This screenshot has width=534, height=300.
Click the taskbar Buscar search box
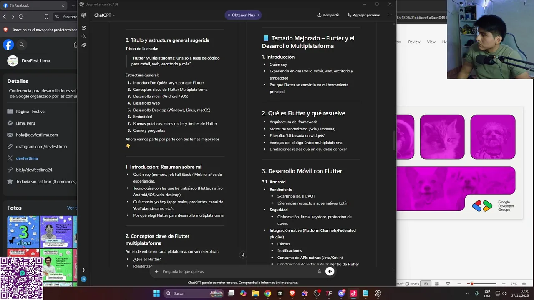(x=194, y=293)
